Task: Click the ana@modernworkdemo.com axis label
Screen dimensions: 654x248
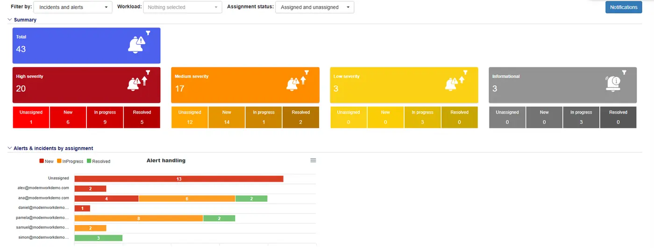Action: coord(43,198)
